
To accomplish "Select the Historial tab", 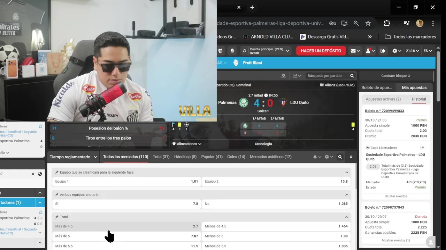I will click(419, 99).
